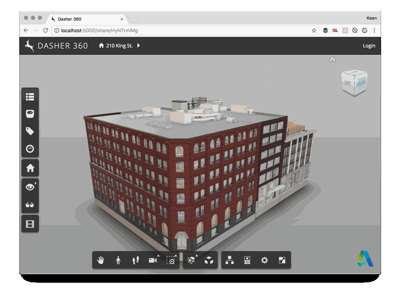Open the gauge dial icon in sidebar
Screen dimensions: 400x302
click(30, 149)
